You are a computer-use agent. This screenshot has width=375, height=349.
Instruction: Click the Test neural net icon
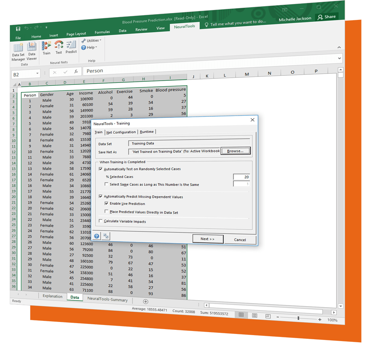click(x=59, y=47)
